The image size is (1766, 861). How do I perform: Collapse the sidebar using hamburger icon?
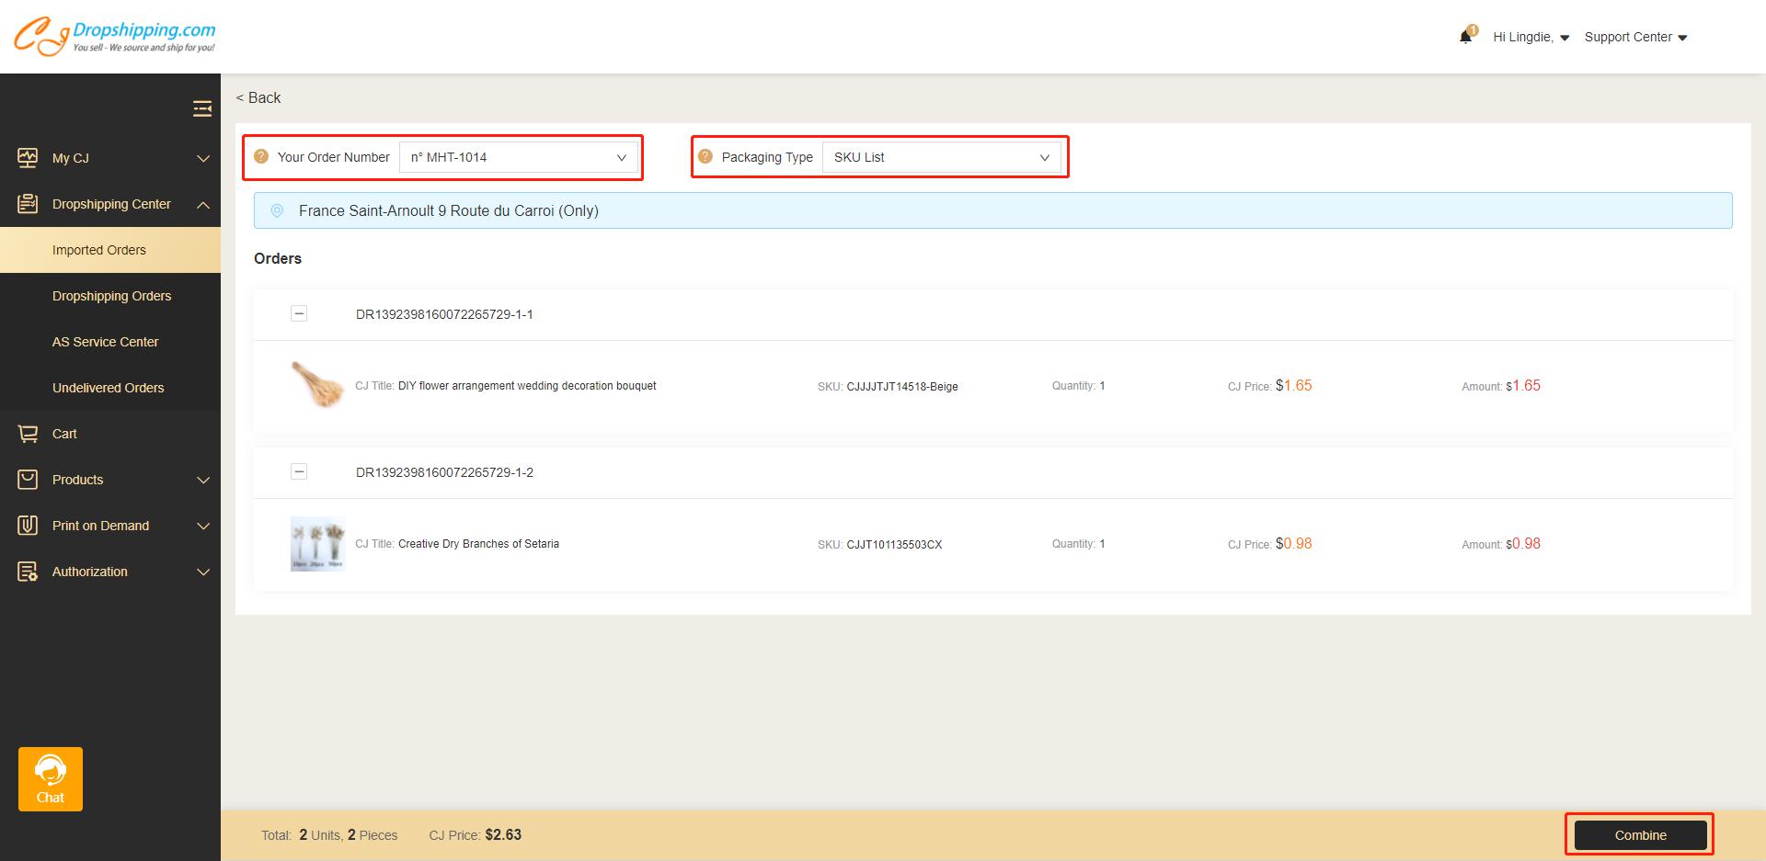pyautogui.click(x=202, y=109)
